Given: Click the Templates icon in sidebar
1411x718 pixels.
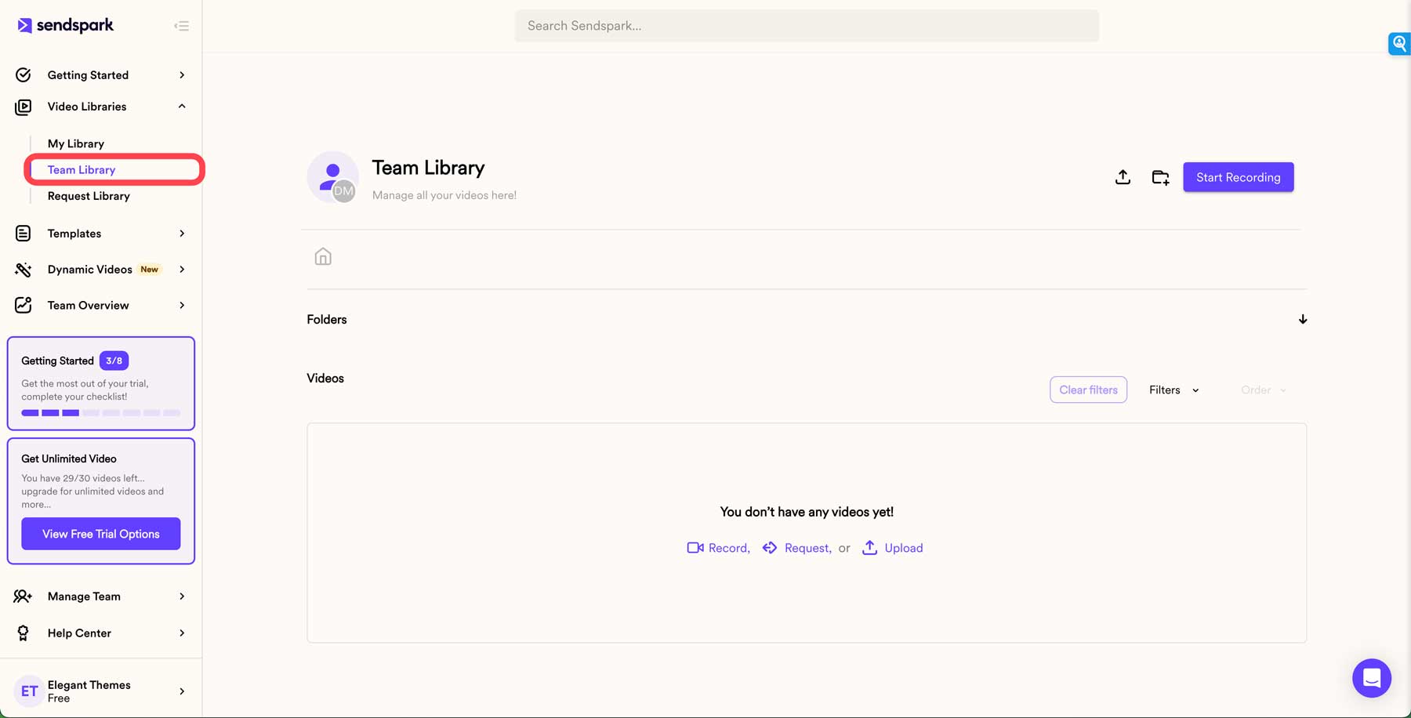Looking at the screenshot, I should click(23, 233).
